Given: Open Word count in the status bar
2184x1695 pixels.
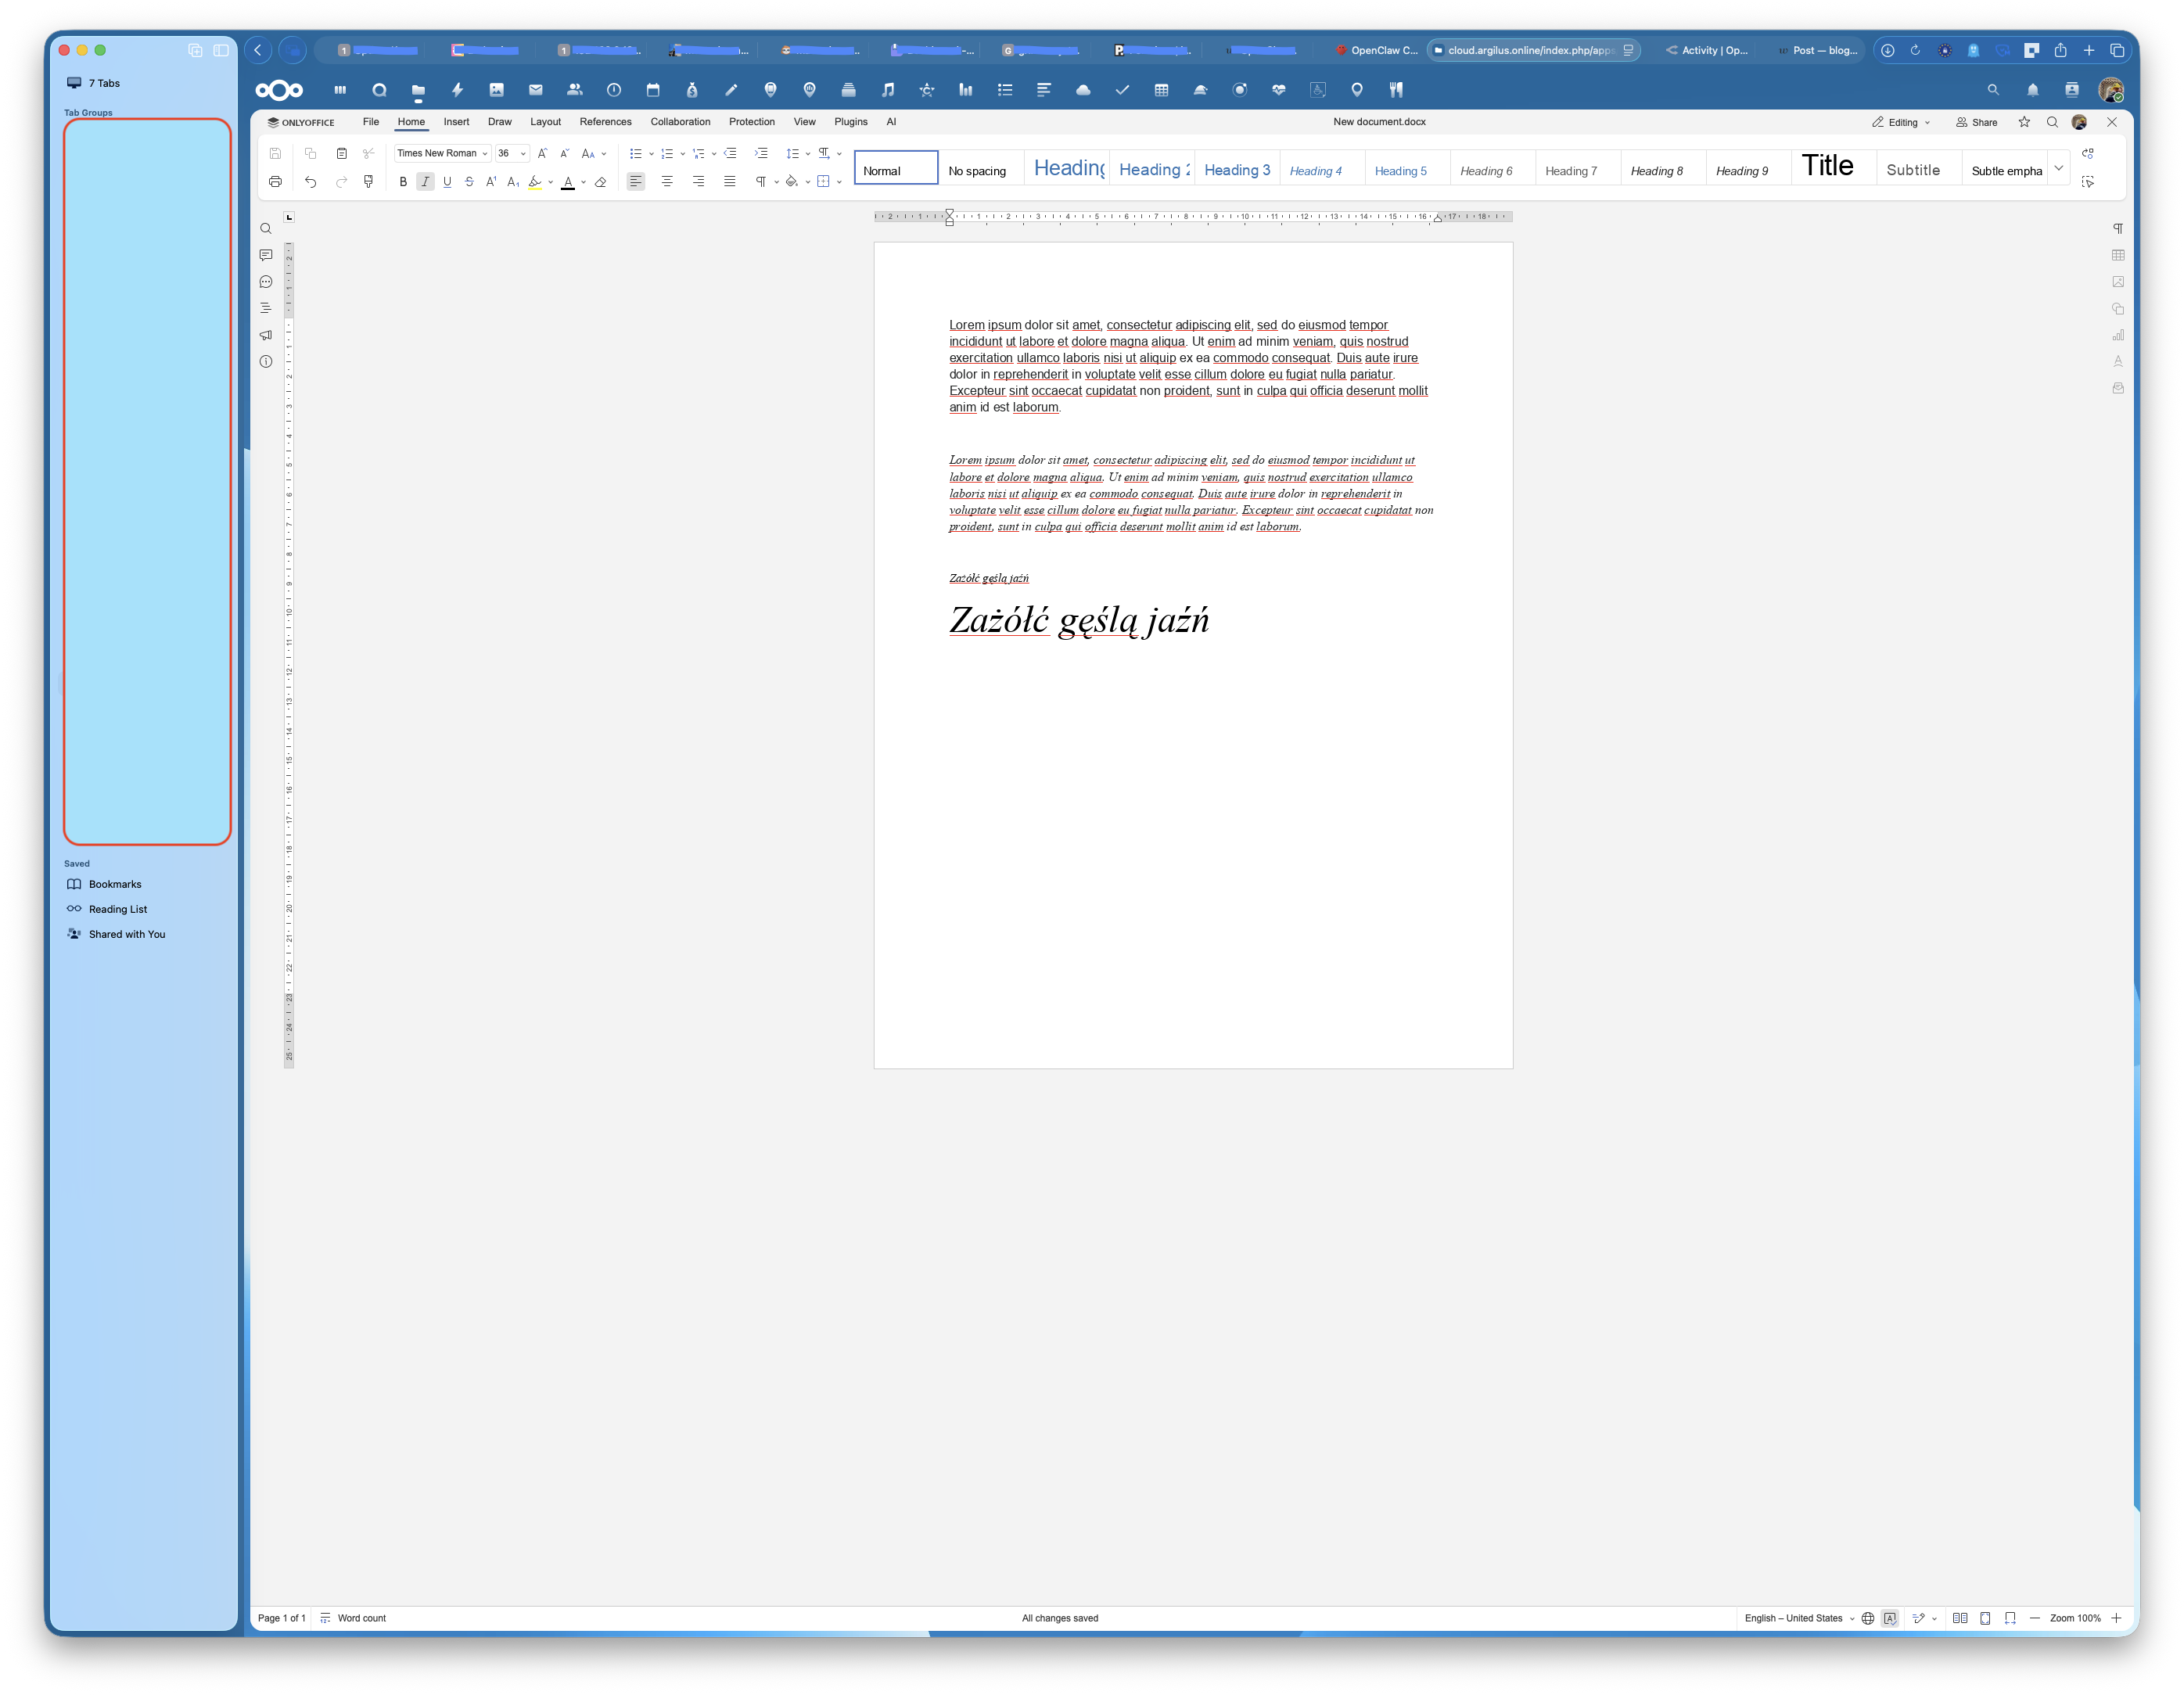Looking at the screenshot, I should pos(362,1617).
